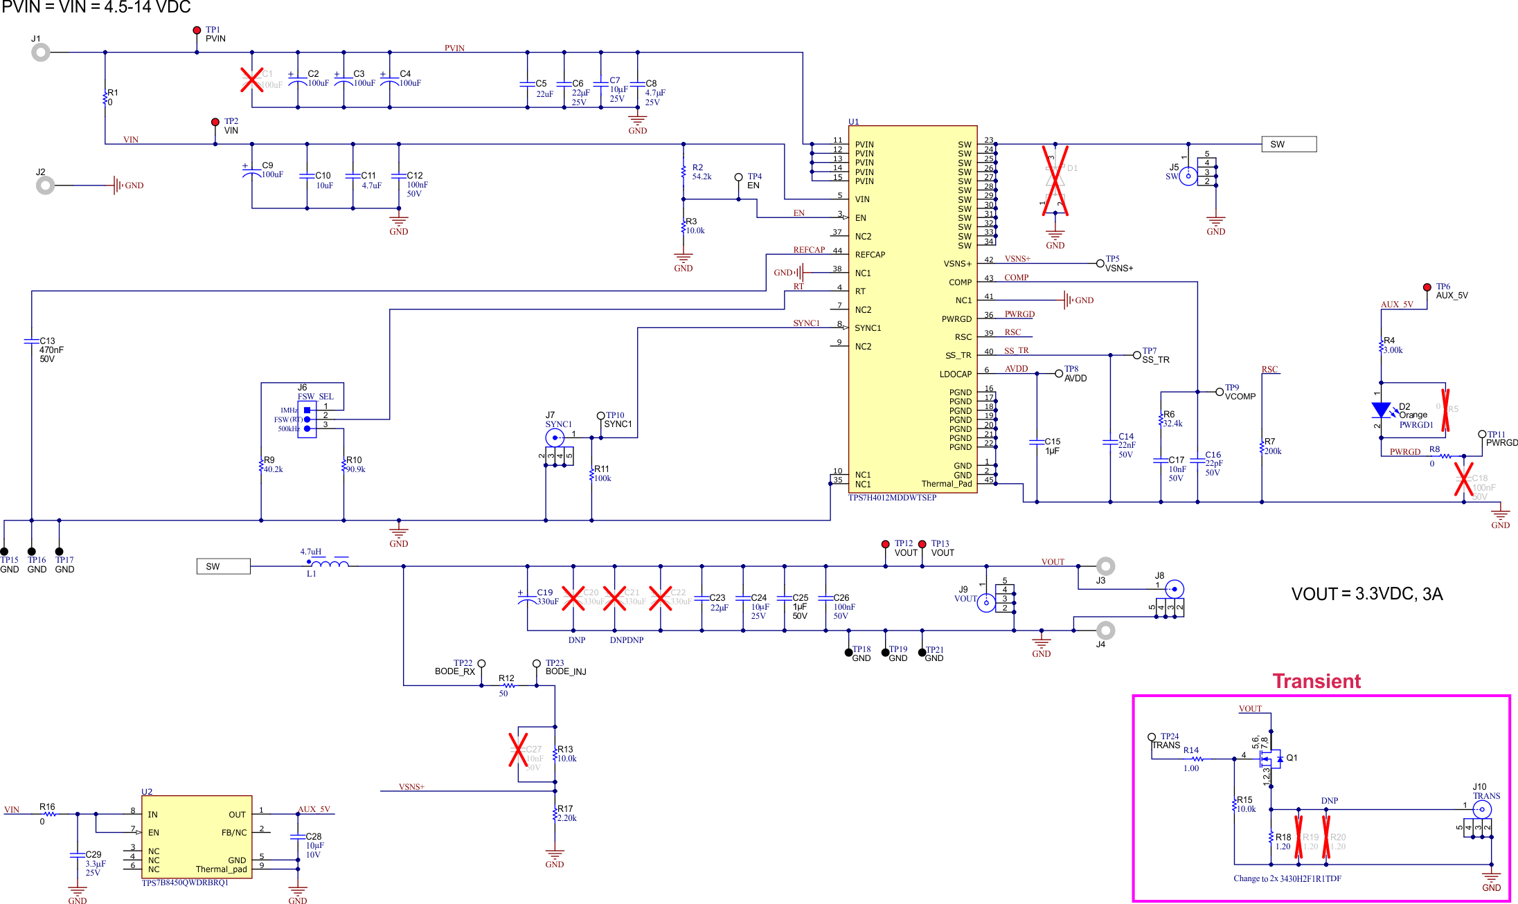Viewport: 1518px width, 904px height.
Task: Select the TP1 PVIN test point marker
Action: coord(196,30)
